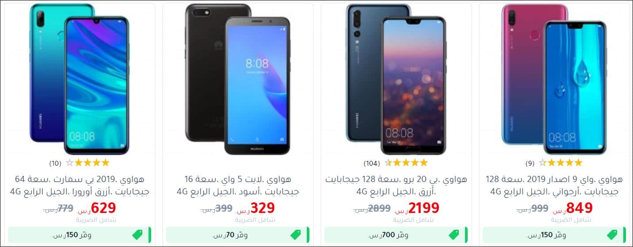
Task: Select the red 2199 price
Action: point(423,208)
